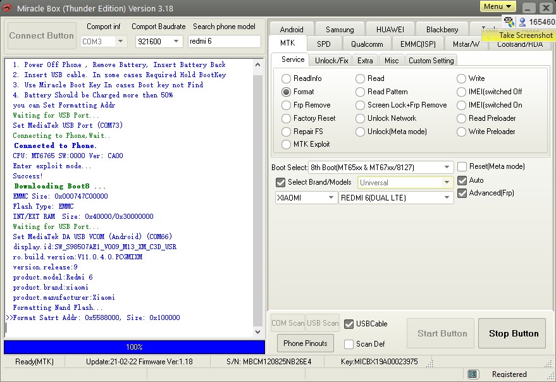Switch to the Samsung tab
556x382 pixels.
(x=339, y=29)
